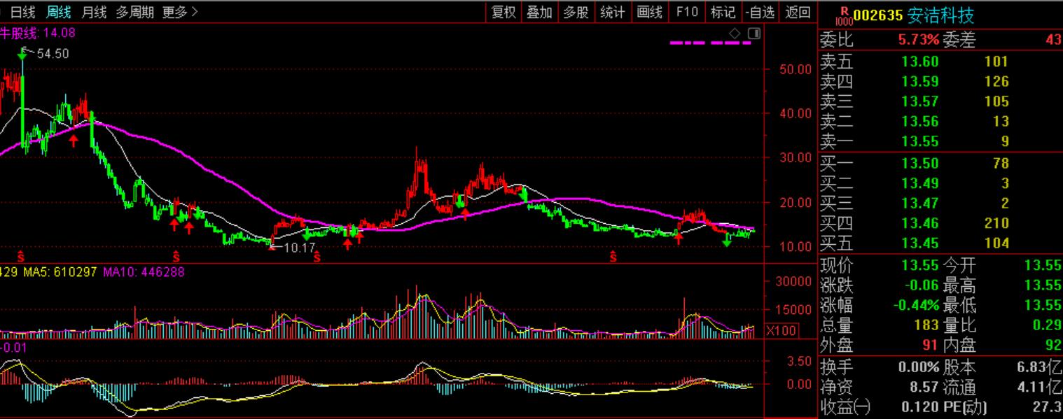Click the rightmost red S marker on chart
The width and height of the screenshot is (1063, 419).
613,257
